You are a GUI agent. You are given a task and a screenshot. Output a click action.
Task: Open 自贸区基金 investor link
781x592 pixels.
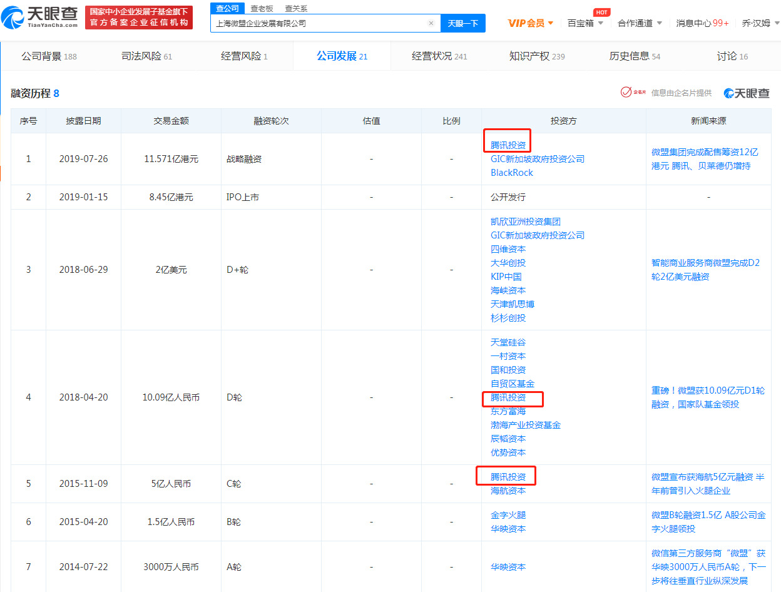pos(513,384)
